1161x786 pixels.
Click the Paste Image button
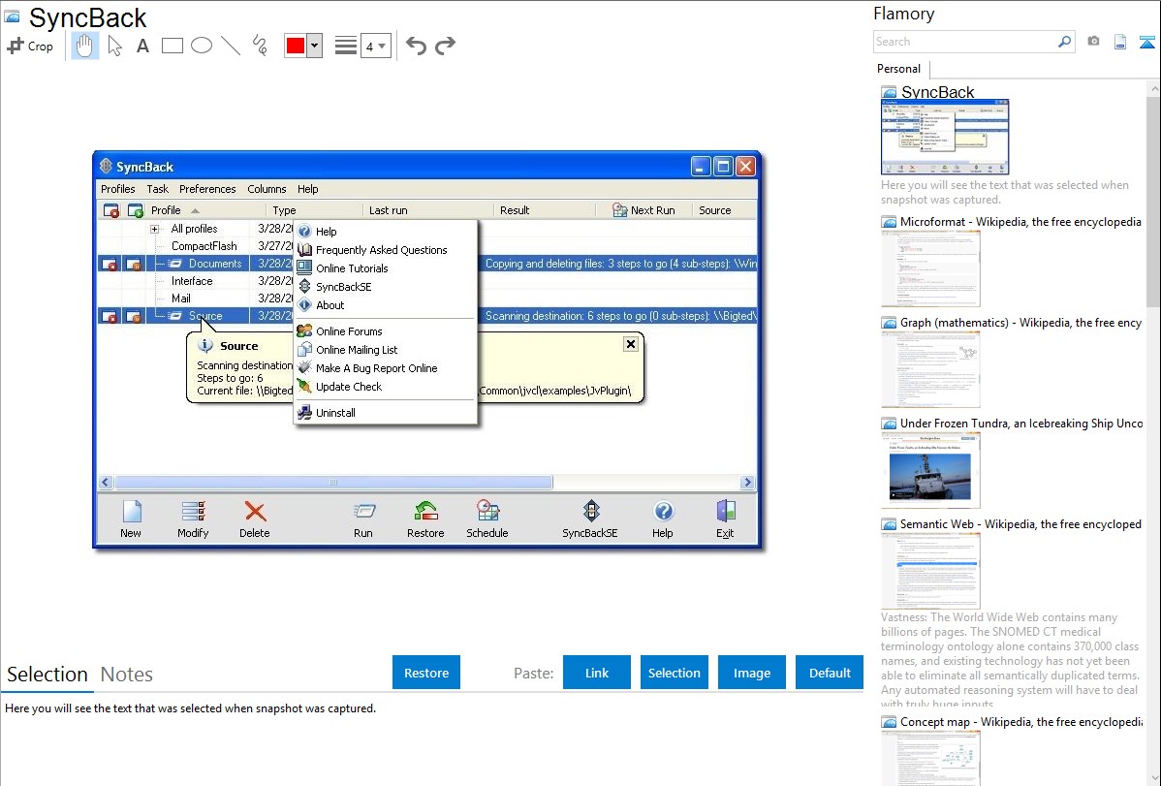tap(752, 673)
